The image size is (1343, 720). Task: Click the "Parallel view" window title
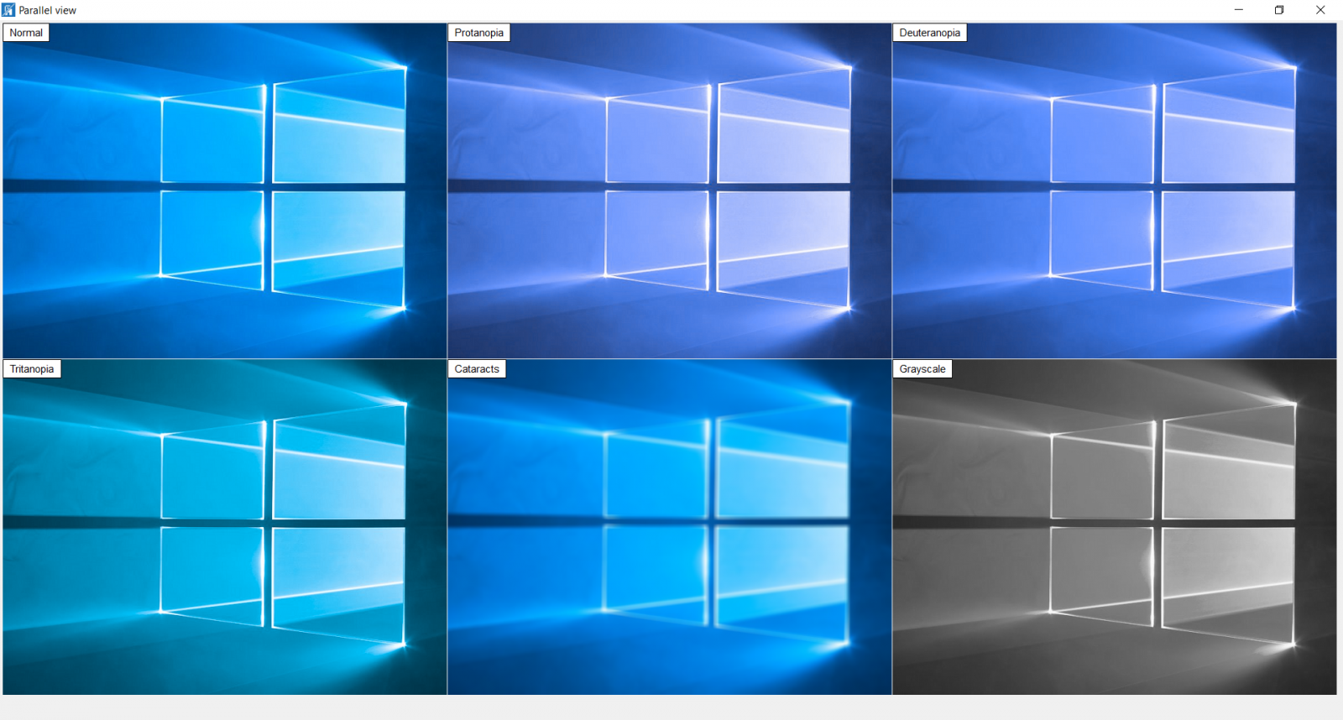pos(47,11)
